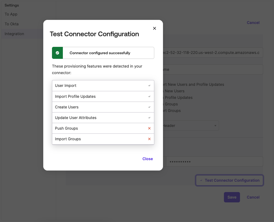Viewport: 274px width, 222px height.
Task: Click the checkmark beside Create Users
Action: pyautogui.click(x=149, y=107)
